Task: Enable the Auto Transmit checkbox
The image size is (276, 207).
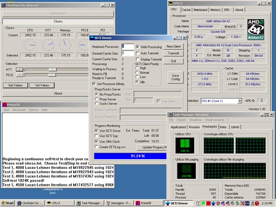Action: pyautogui.click(x=138, y=53)
